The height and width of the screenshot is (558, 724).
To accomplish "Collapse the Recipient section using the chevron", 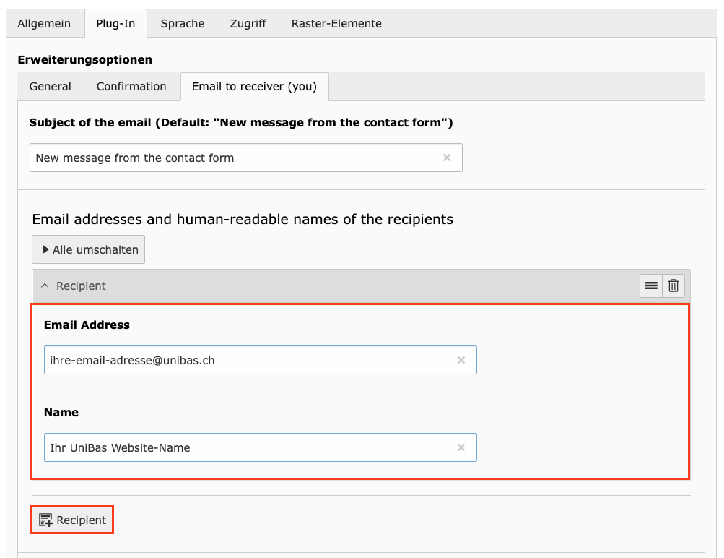I will 44,286.
